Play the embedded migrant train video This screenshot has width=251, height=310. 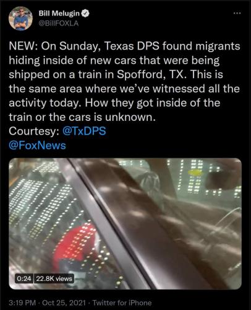[125, 224]
